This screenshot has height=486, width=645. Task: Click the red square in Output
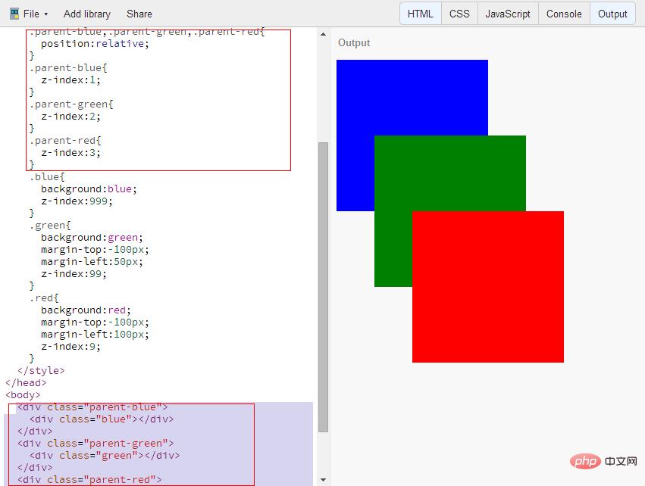click(x=488, y=287)
